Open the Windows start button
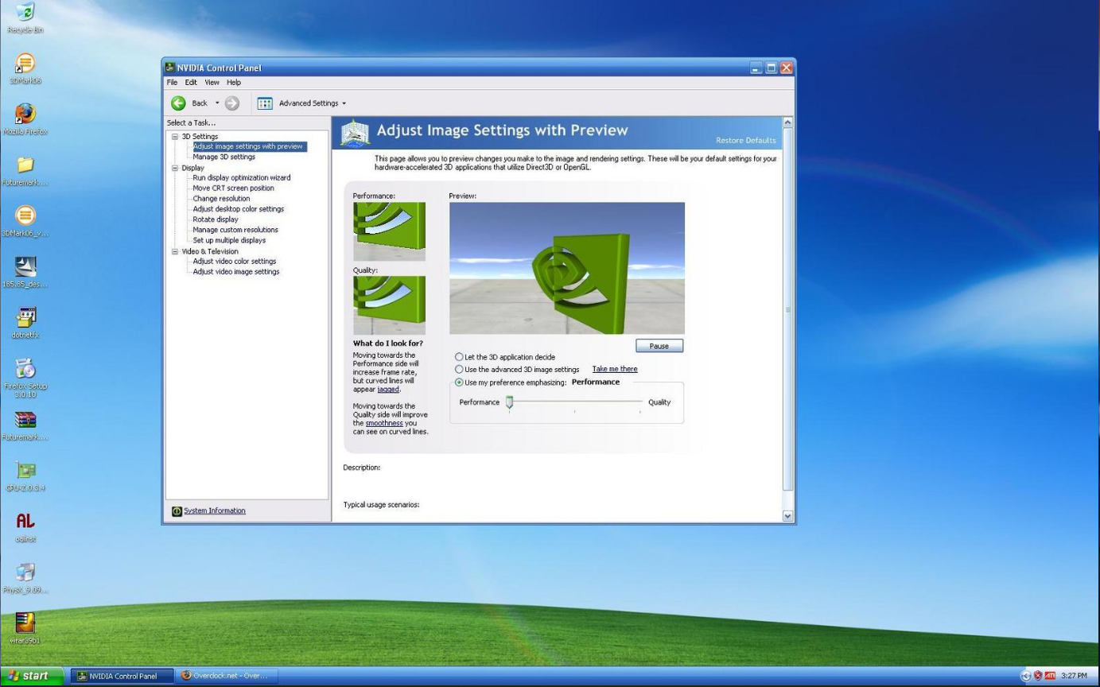This screenshot has height=687, width=1100. pyautogui.click(x=32, y=676)
